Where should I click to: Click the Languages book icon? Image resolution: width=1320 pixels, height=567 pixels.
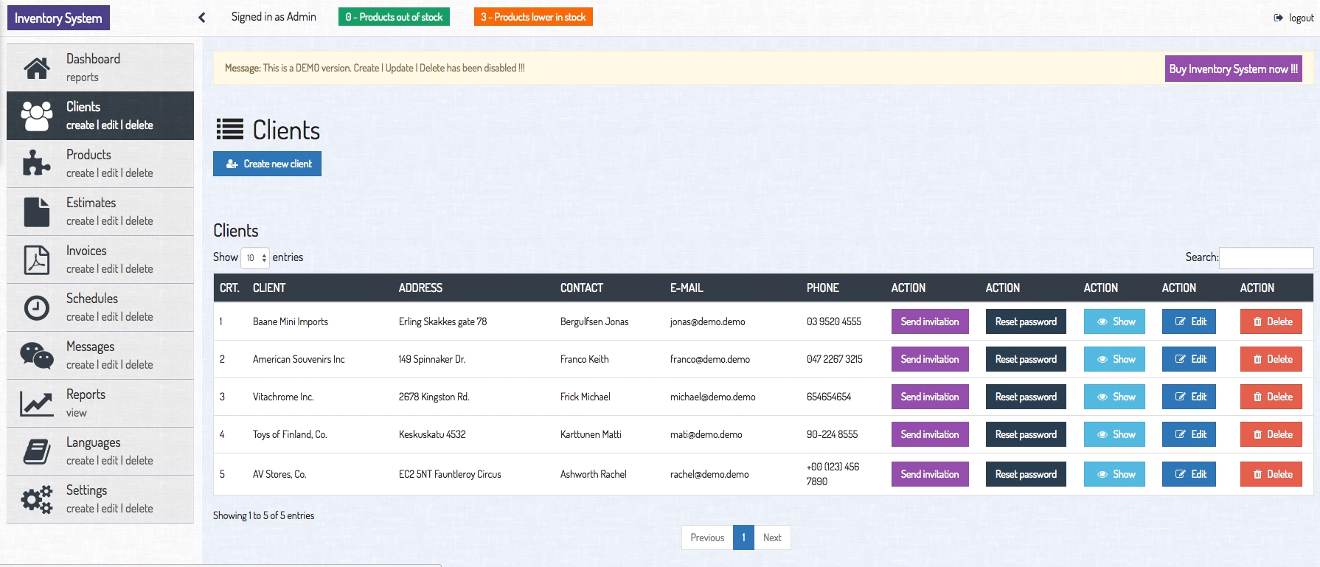coord(37,451)
